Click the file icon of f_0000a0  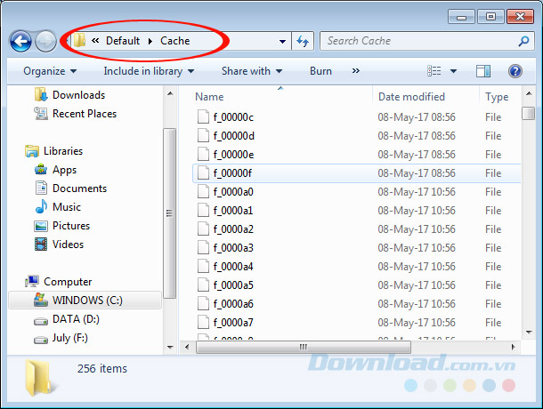point(203,191)
